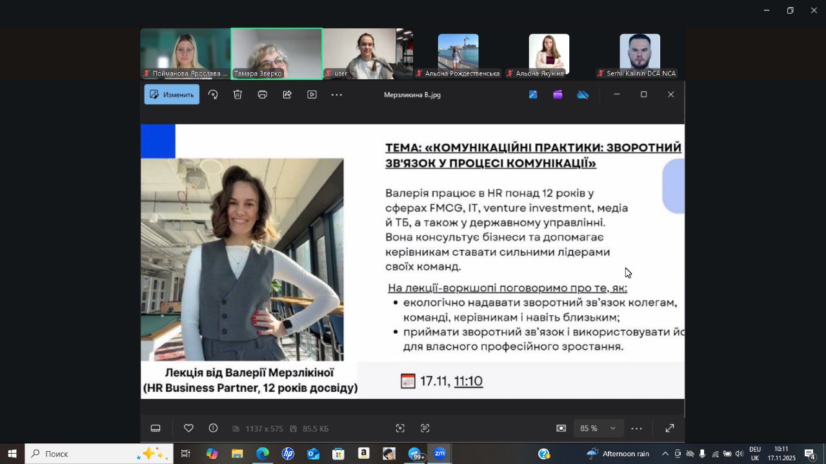826x464 pixels.
Task: Print the image via the printer icon
Action: [x=262, y=95]
